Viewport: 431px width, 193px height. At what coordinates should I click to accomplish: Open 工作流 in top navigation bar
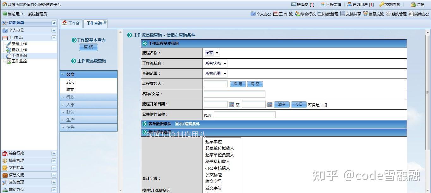283,14
